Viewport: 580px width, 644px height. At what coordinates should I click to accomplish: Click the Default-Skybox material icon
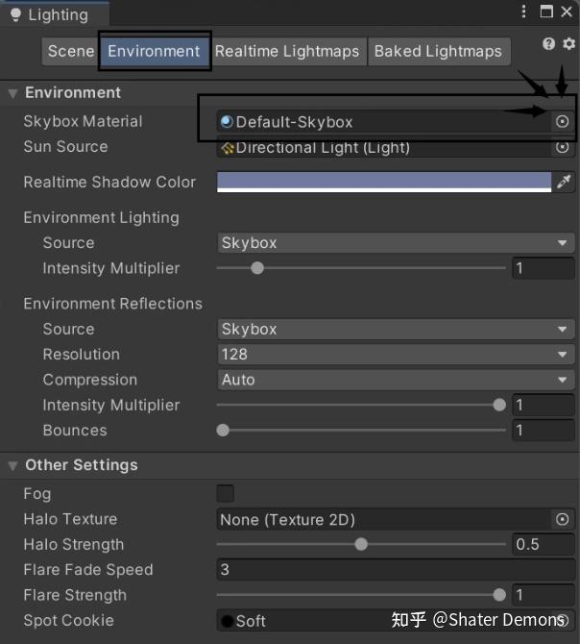tap(227, 122)
